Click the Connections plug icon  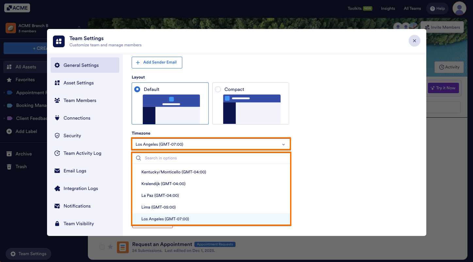(x=57, y=118)
